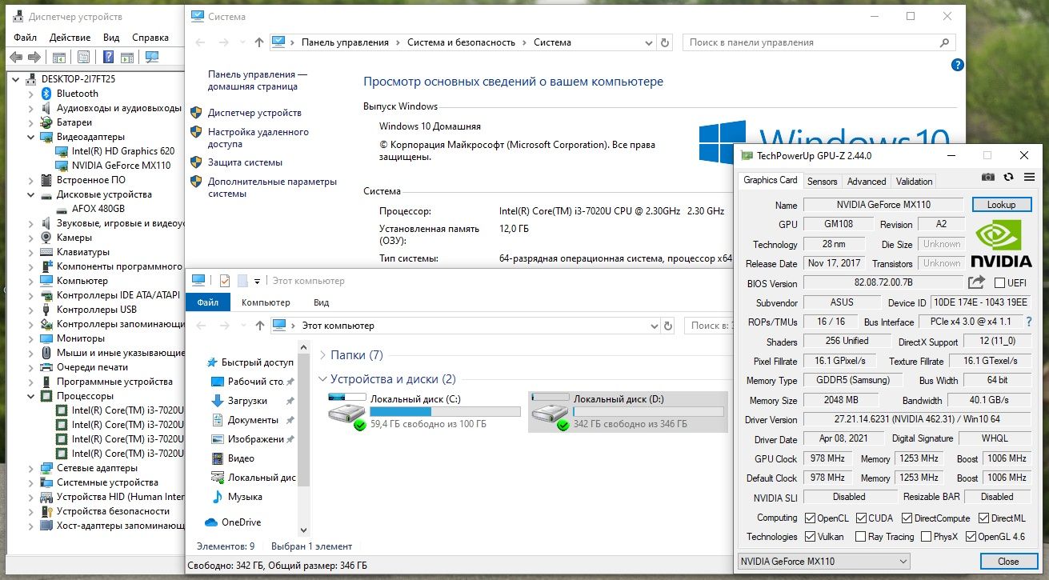1049x580 pixels.
Task: Click Device Manager forward arrow toolbar icon
Action: [x=34, y=57]
